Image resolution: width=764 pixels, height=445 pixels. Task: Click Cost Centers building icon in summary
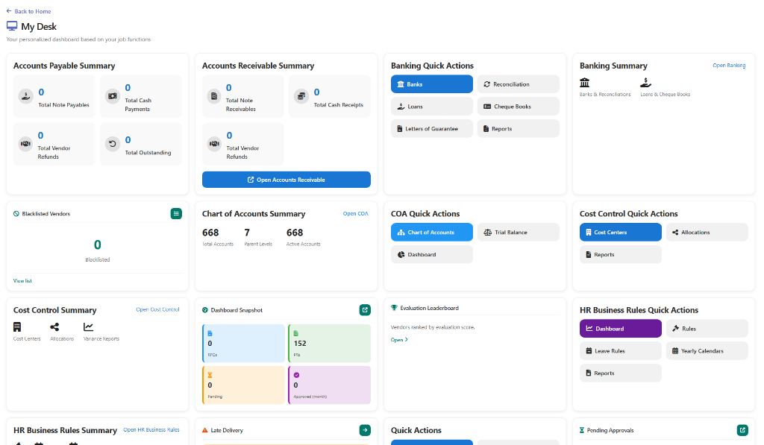point(17,327)
